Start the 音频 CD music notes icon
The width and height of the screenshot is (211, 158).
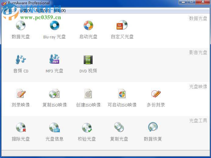coord(21,59)
